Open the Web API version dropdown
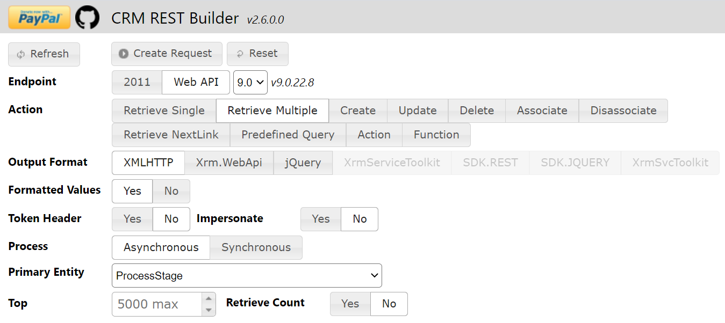Image resolution: width=725 pixels, height=323 pixels. [250, 82]
